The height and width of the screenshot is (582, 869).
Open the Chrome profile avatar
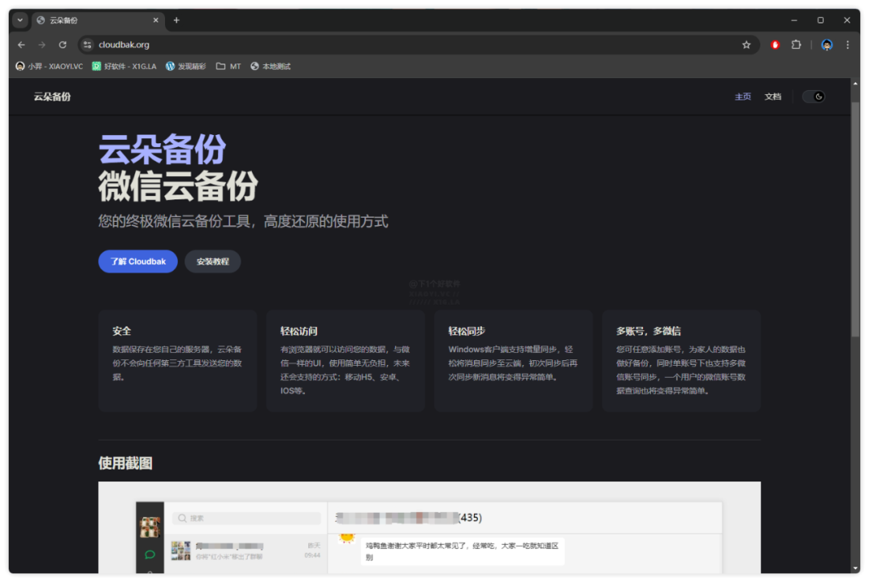[826, 45]
